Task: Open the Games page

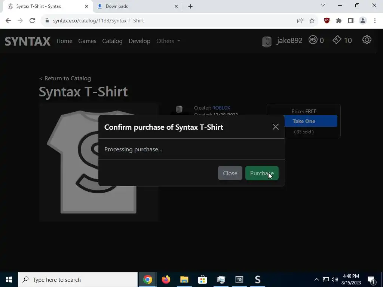Action: click(87, 41)
